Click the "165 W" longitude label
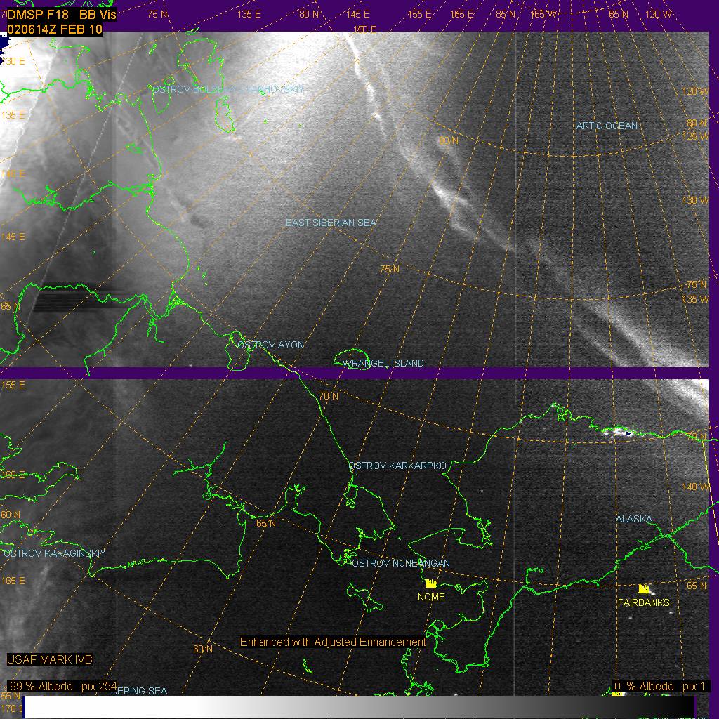Viewport: 719px width, 719px height. pos(543,14)
